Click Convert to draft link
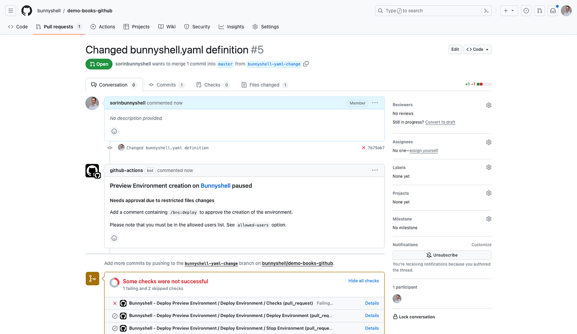577x334 pixels. click(x=440, y=122)
